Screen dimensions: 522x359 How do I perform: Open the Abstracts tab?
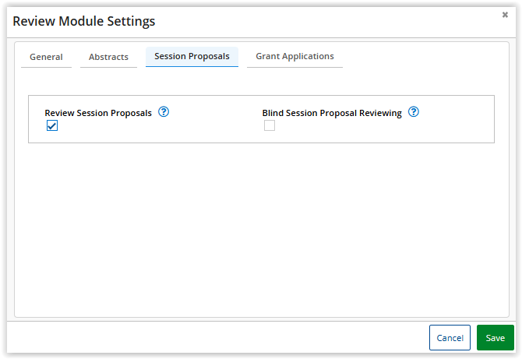pos(108,57)
